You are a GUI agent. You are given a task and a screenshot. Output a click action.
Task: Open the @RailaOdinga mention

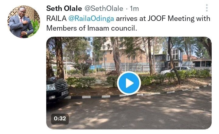click(x=91, y=18)
